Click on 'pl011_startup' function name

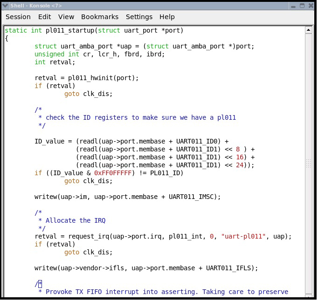[70, 30]
